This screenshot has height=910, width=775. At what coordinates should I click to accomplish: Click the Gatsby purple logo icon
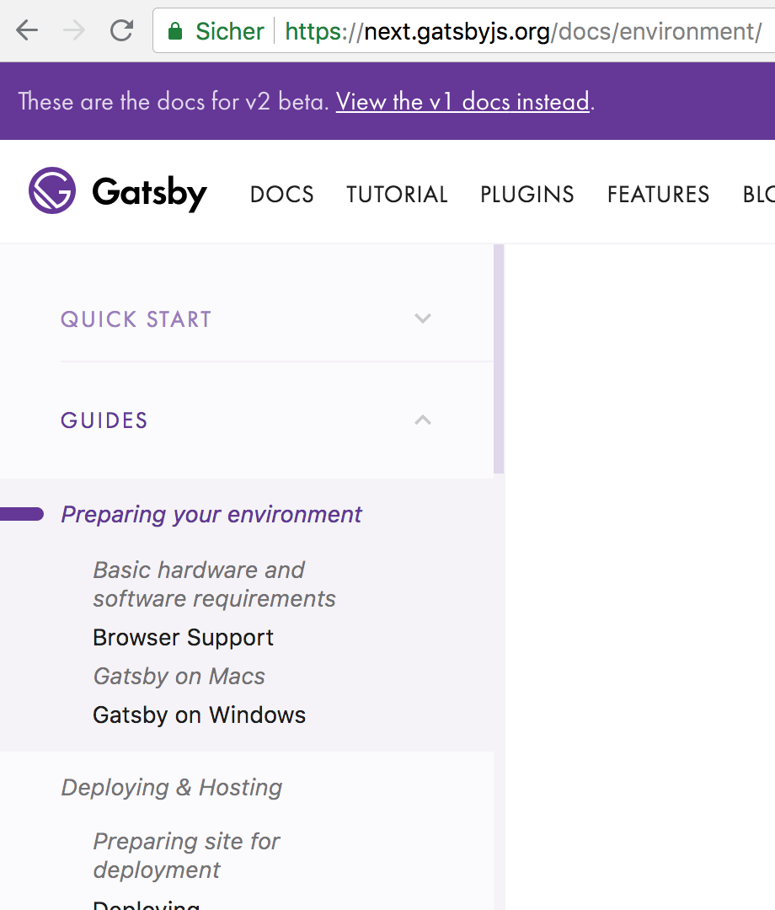click(x=52, y=190)
